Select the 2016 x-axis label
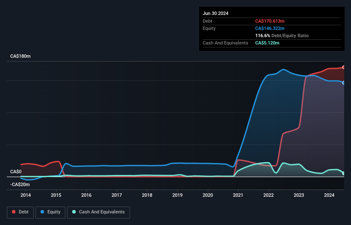The image size is (351, 225). (86, 195)
